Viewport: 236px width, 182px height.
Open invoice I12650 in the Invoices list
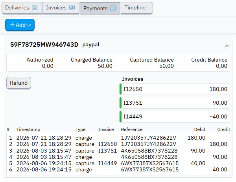pos(175,89)
